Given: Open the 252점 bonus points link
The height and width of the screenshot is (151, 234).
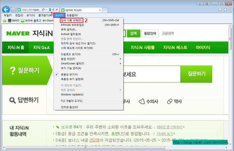Looking at the screenshot, I should [x=94, y=140].
